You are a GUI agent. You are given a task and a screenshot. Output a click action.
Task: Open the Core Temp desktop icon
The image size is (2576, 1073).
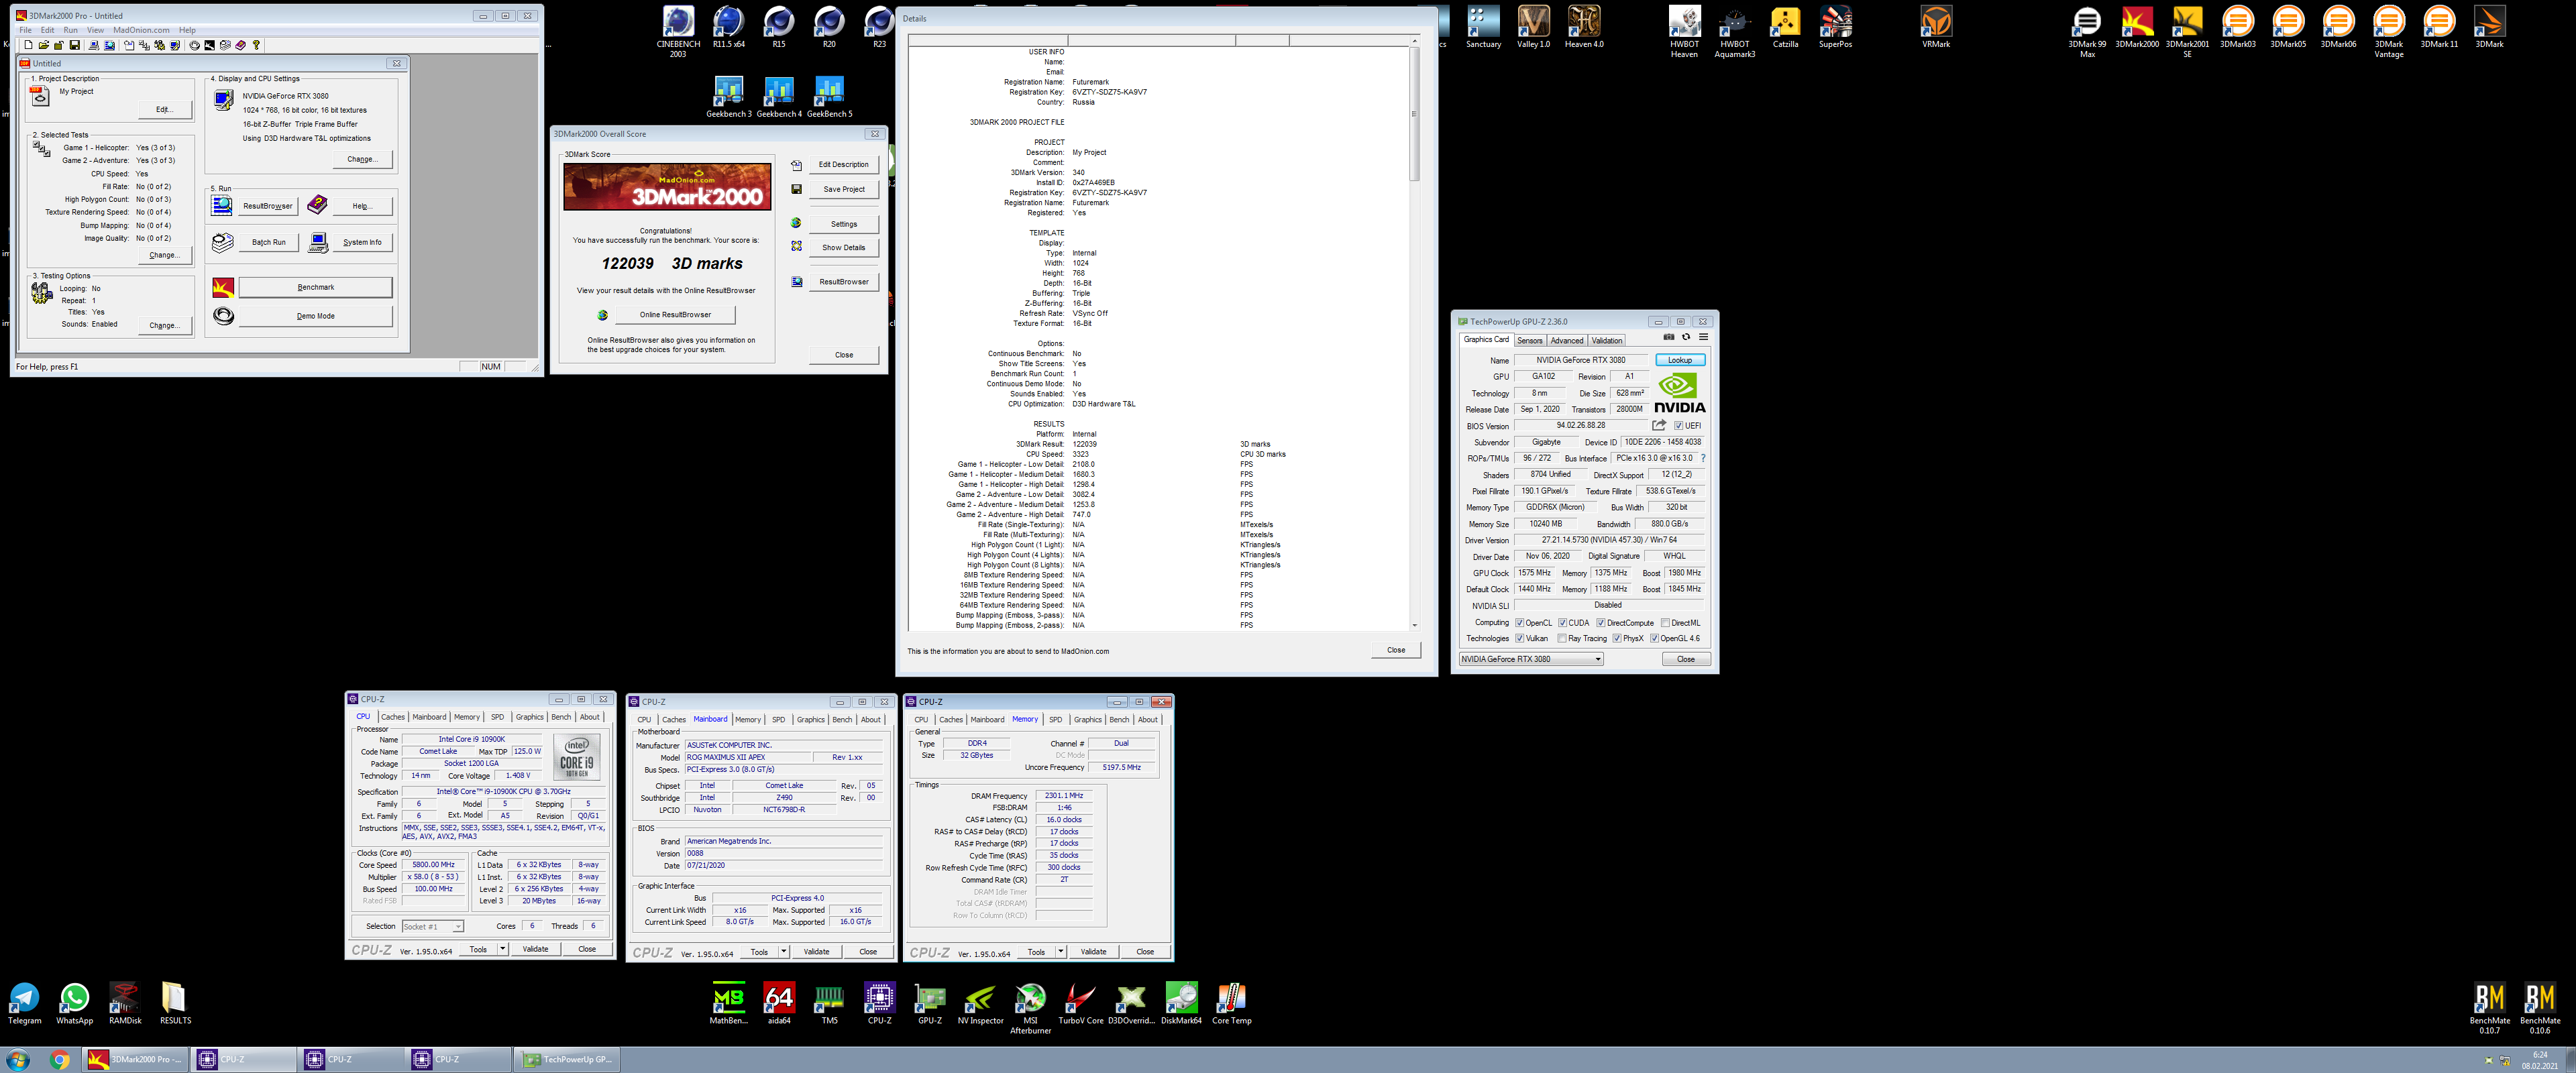pyautogui.click(x=1231, y=1003)
